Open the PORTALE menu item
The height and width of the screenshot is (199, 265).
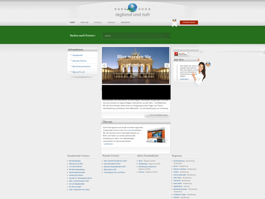[98, 22]
